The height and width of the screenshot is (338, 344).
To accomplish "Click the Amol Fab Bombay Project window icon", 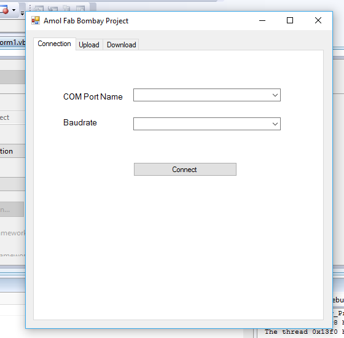I will click(36, 21).
